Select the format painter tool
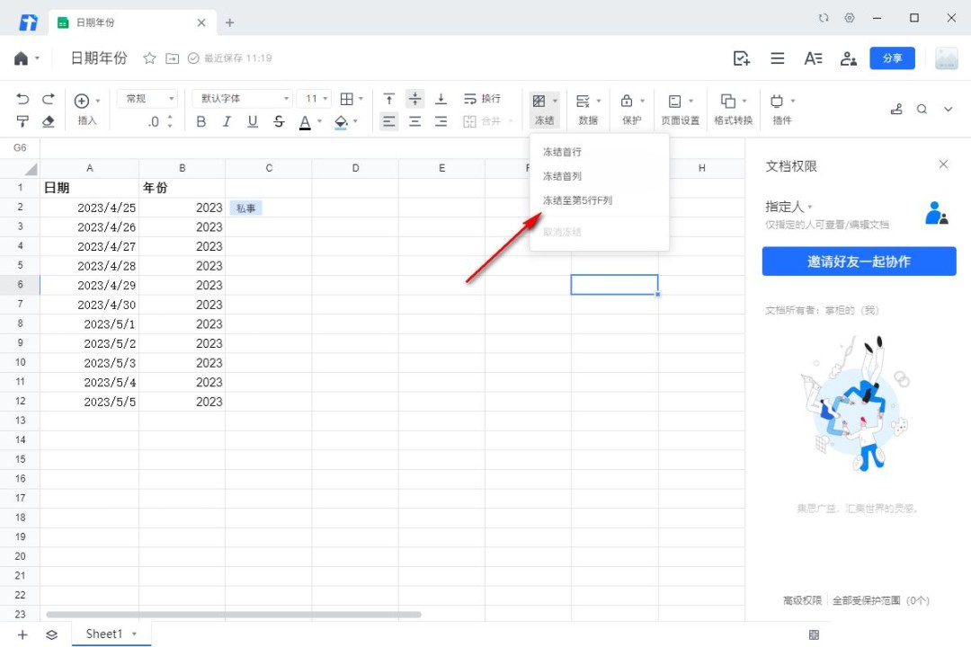 coord(23,121)
